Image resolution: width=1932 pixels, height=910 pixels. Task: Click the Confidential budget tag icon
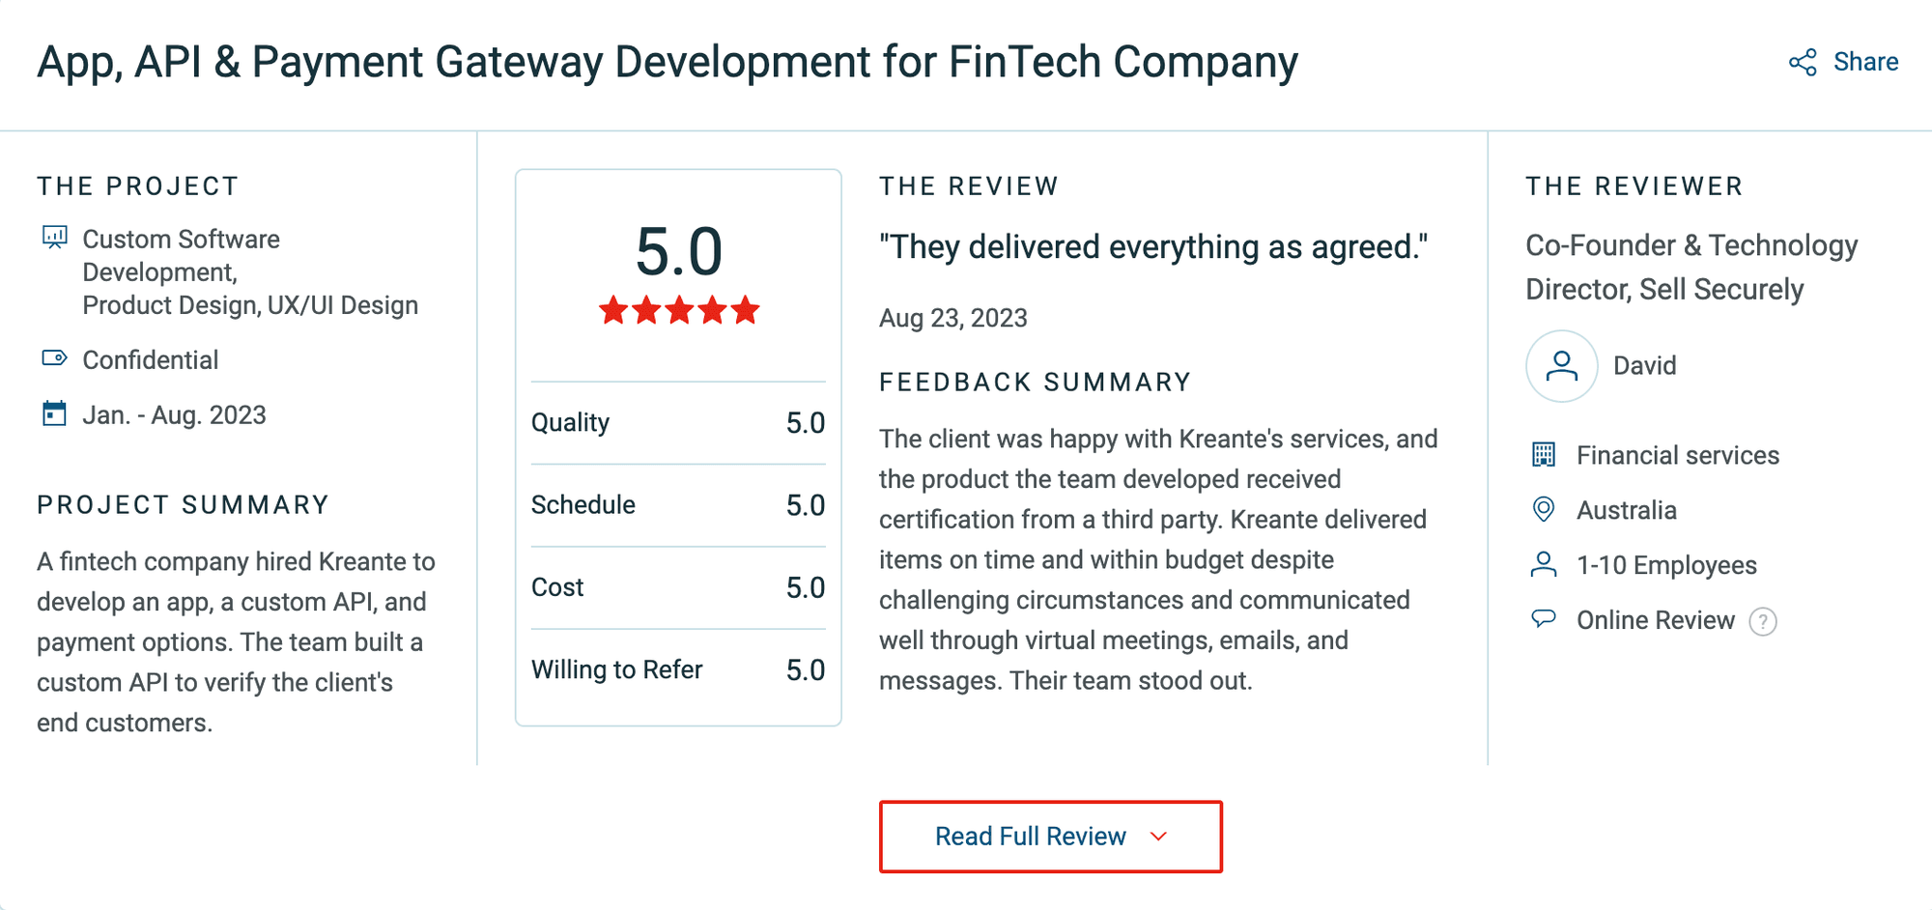55,358
